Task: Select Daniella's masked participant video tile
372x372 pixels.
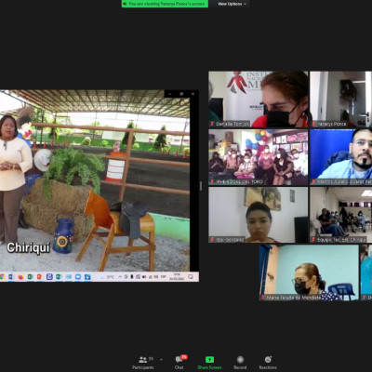Action: [259, 100]
